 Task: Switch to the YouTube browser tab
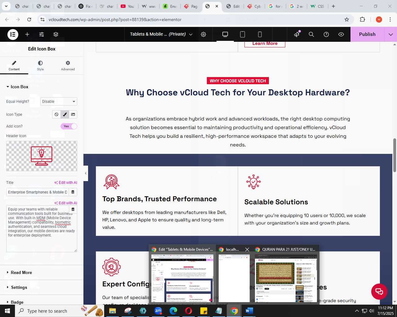[x=127, y=6]
